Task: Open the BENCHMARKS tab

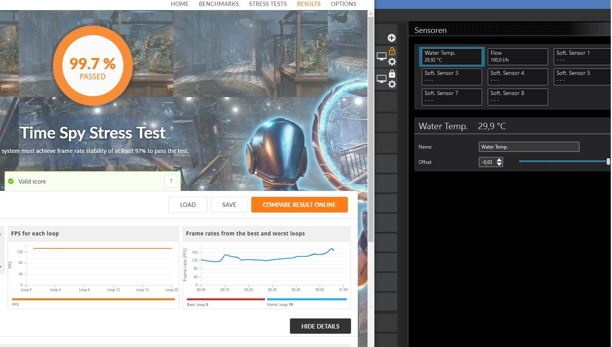Action: 219,4
